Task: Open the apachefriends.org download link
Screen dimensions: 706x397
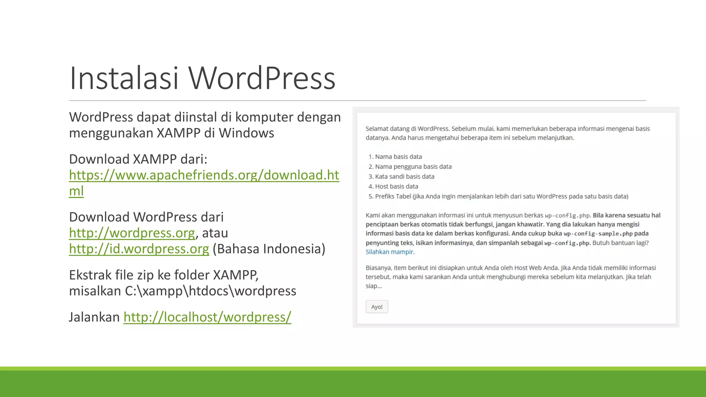Action: pyautogui.click(x=204, y=183)
